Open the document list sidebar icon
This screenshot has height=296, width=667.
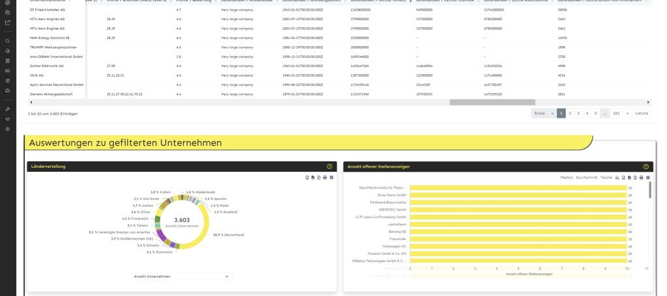coord(8,61)
